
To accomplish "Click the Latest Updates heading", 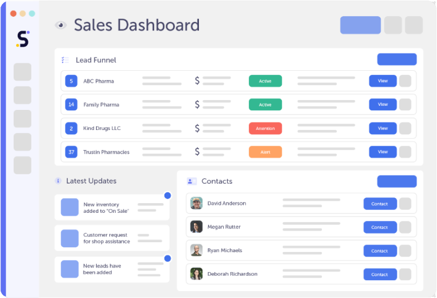I will coord(91,181).
